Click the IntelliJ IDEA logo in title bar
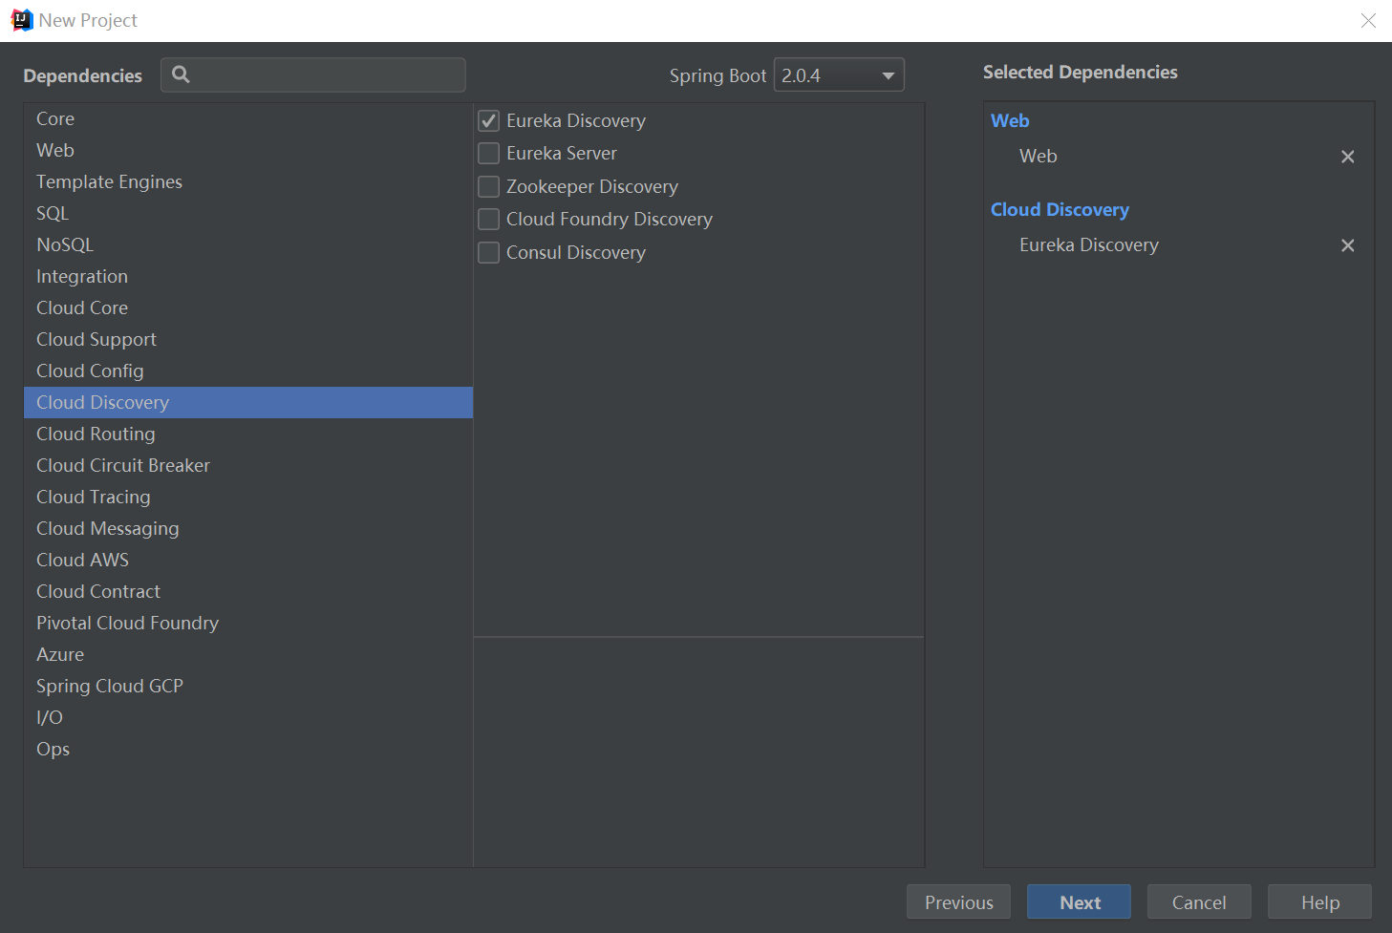The width and height of the screenshot is (1392, 933). [21, 20]
